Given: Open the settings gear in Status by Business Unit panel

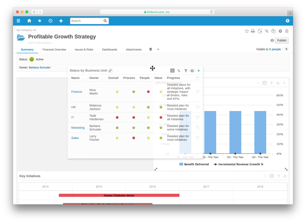Looking at the screenshot, I should 192,71.
